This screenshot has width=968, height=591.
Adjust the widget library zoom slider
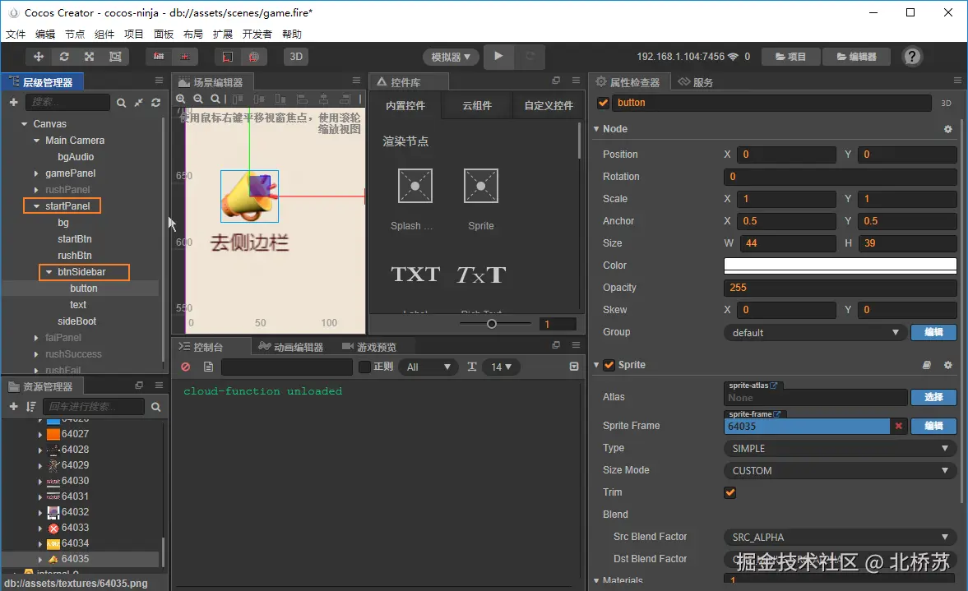[492, 324]
